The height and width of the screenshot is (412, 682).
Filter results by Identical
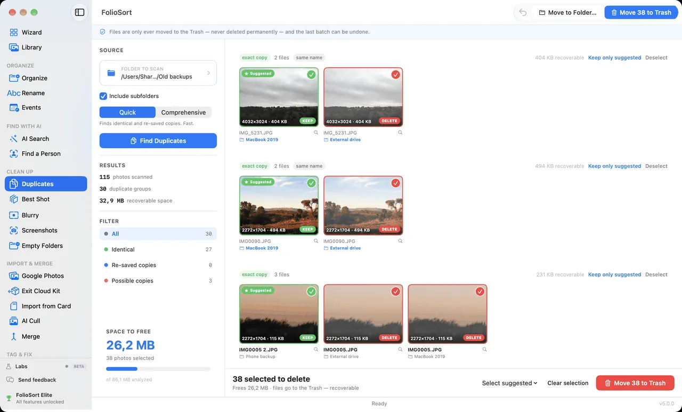(158, 249)
